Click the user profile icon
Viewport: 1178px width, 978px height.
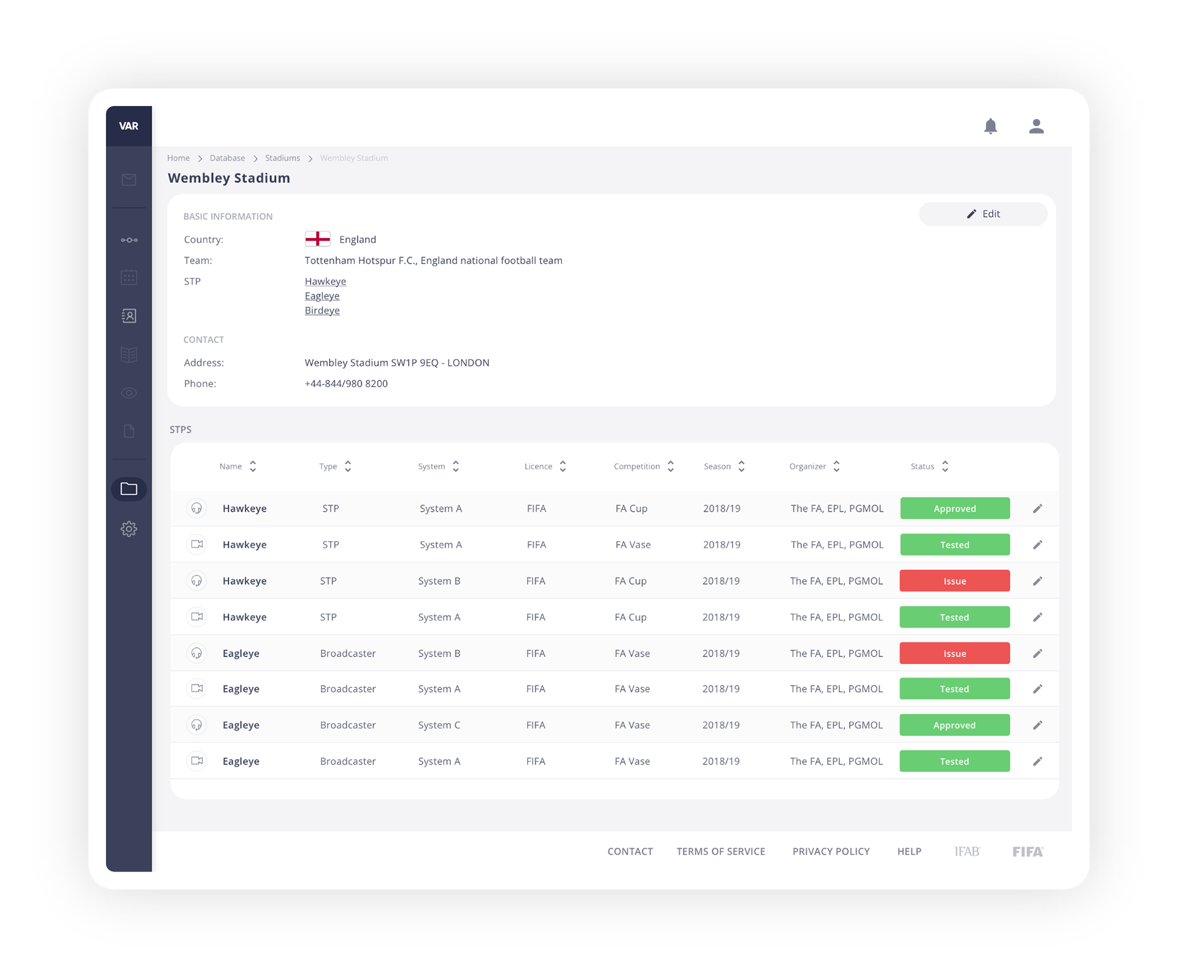pyautogui.click(x=1036, y=126)
